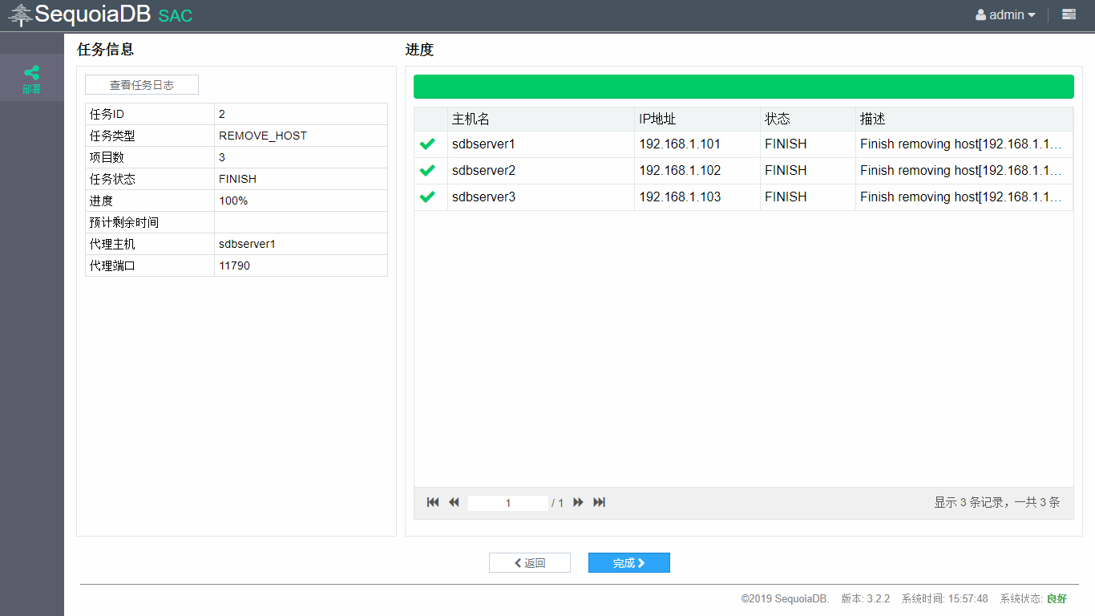Click the 100% progress value

click(x=233, y=201)
